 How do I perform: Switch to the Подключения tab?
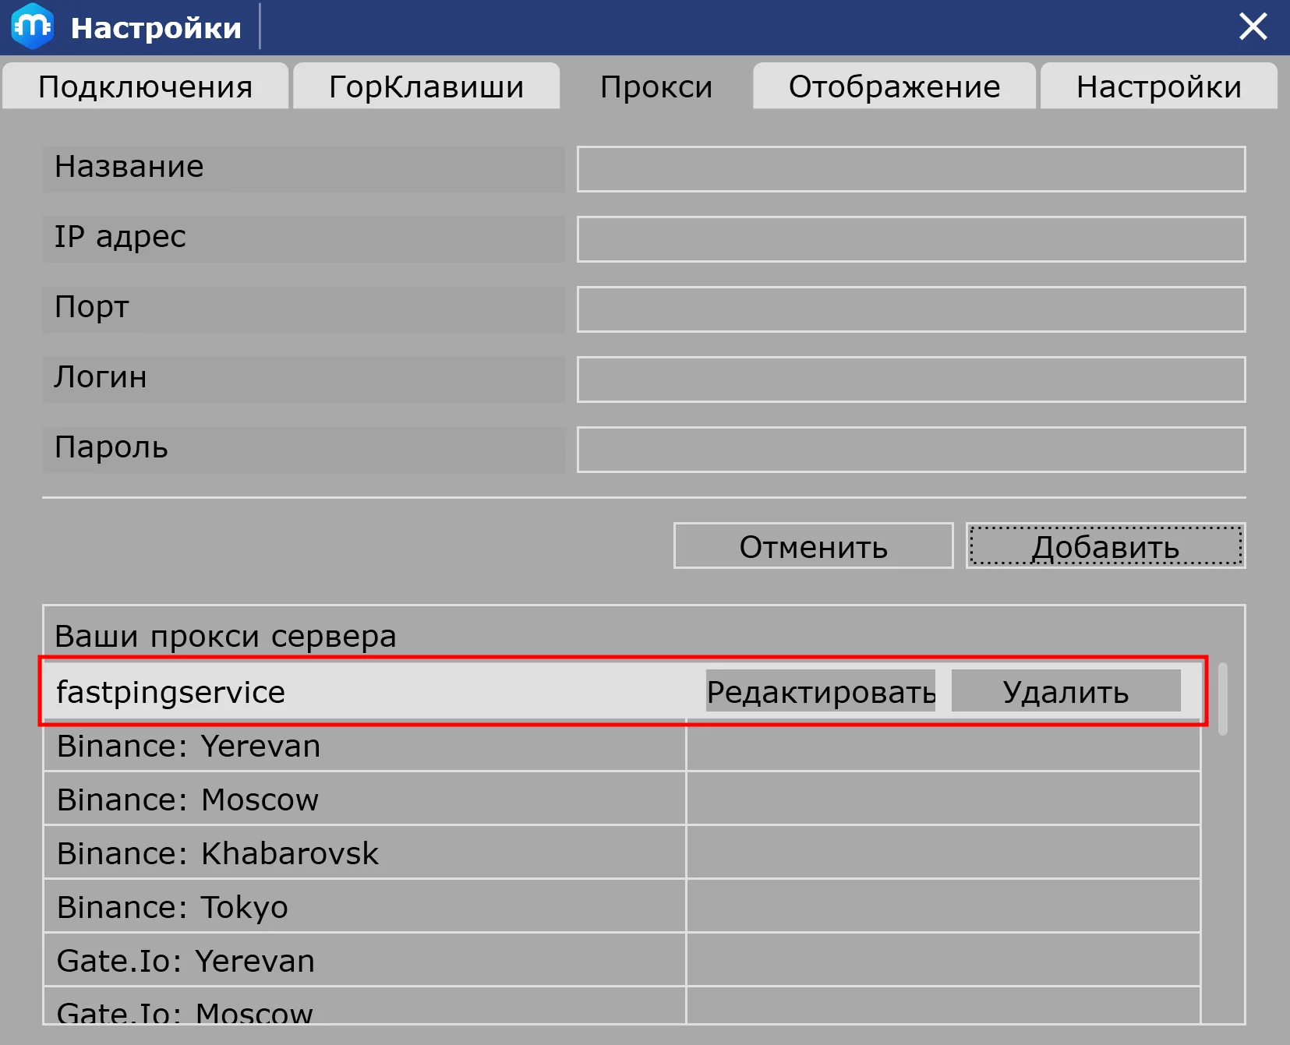145,86
